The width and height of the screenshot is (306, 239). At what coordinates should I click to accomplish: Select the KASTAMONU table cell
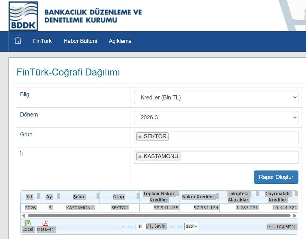point(80,208)
